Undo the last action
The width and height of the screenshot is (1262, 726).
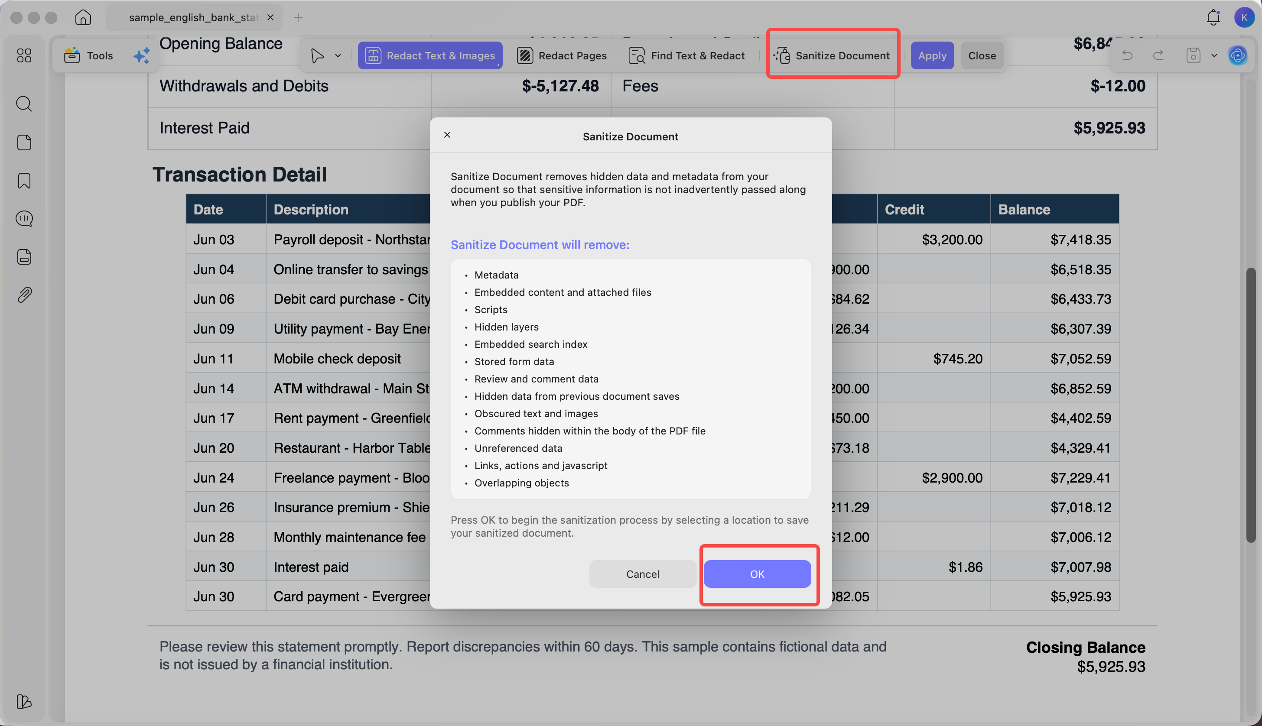click(1127, 55)
